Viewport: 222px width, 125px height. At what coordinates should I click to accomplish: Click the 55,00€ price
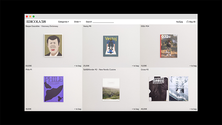coord(29,66)
